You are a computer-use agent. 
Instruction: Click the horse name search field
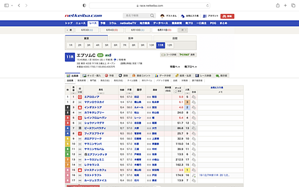coord(137,16)
